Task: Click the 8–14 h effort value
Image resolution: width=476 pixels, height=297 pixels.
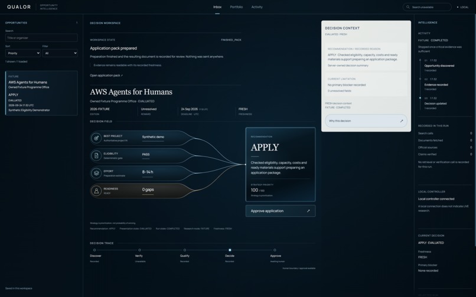Action: 148,172
